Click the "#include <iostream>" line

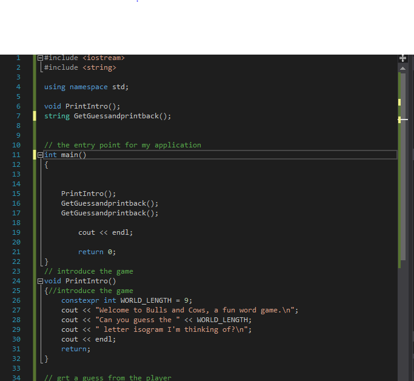coord(84,58)
